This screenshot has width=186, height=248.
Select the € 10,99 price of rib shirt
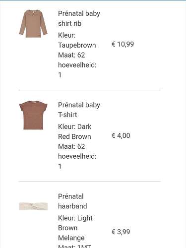(x=123, y=44)
